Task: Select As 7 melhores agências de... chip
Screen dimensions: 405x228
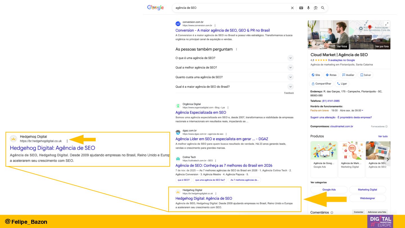Action: pos(244,180)
